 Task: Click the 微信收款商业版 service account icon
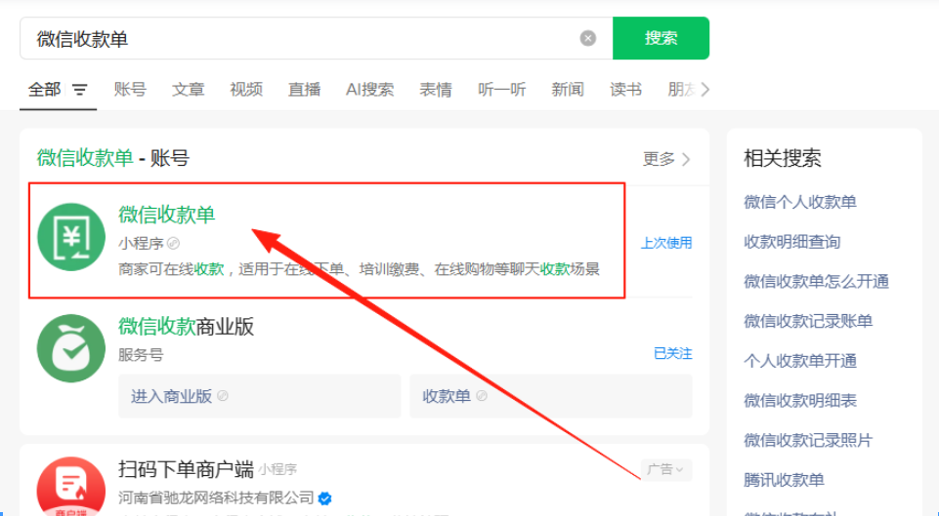(x=71, y=348)
